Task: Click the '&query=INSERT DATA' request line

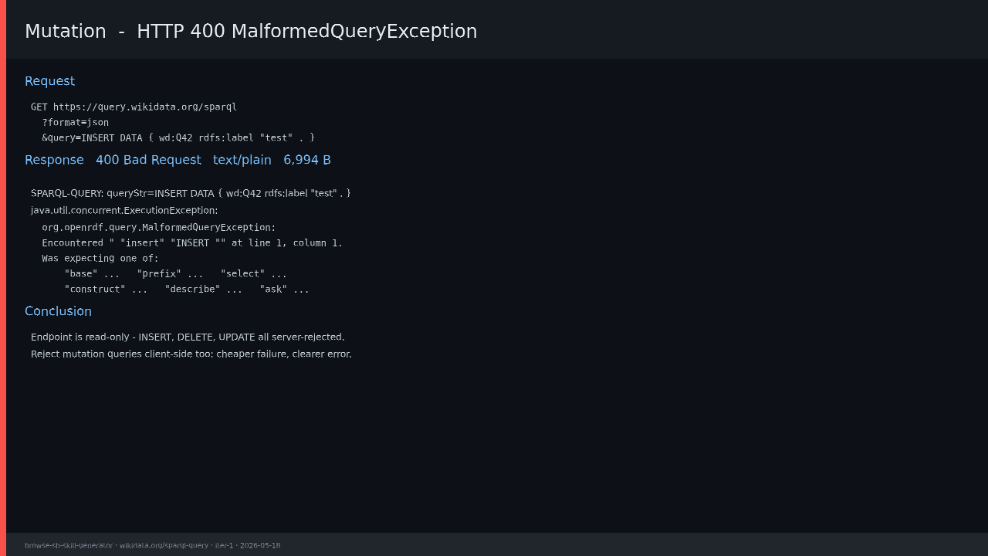Action: pyautogui.click(x=178, y=137)
